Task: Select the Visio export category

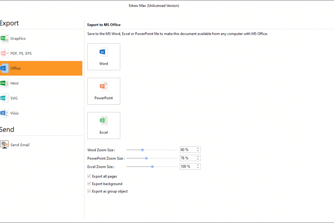Action: [x=41, y=113]
